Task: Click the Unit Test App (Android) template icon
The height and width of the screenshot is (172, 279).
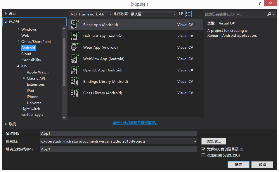Action: tap(75, 36)
